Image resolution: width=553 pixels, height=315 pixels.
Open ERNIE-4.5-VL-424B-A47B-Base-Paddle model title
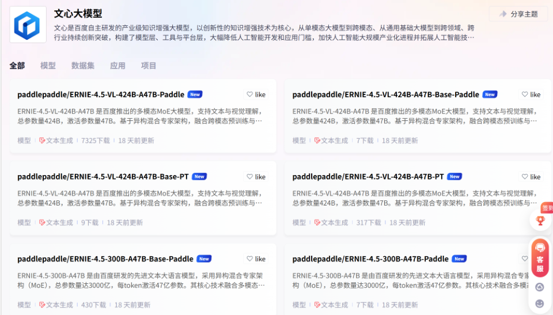[385, 94]
